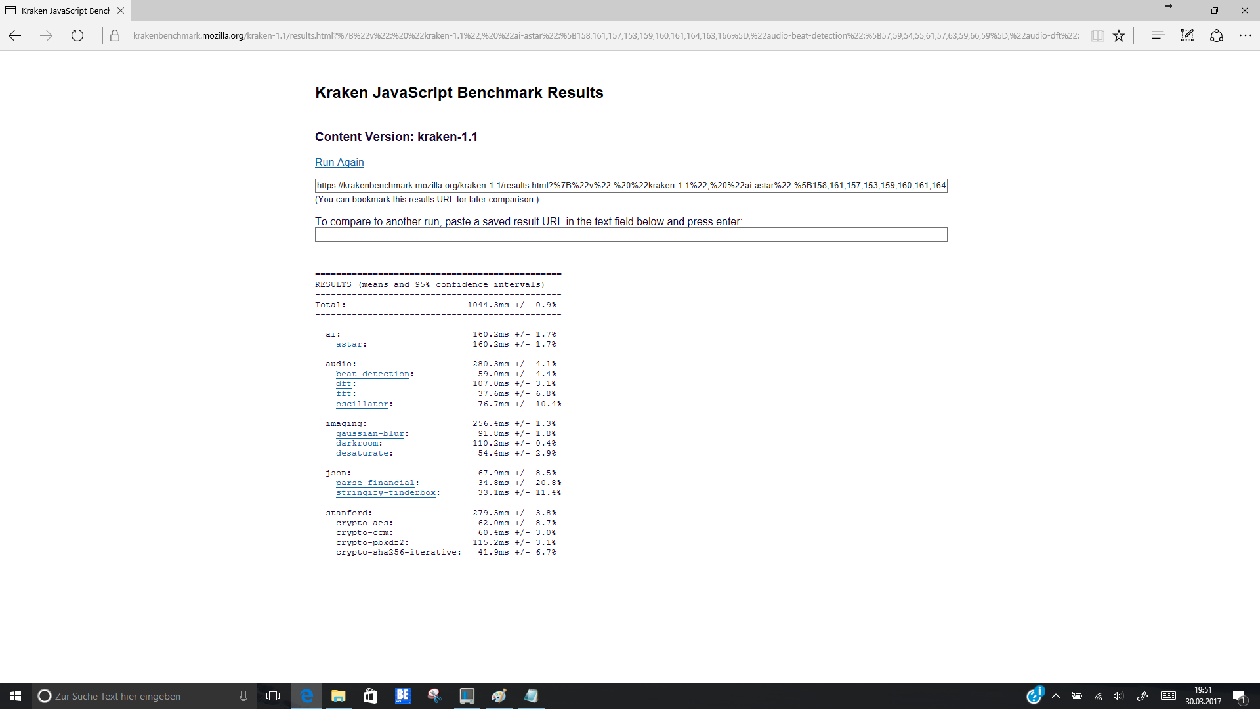Click the Run Again link

coord(339,162)
